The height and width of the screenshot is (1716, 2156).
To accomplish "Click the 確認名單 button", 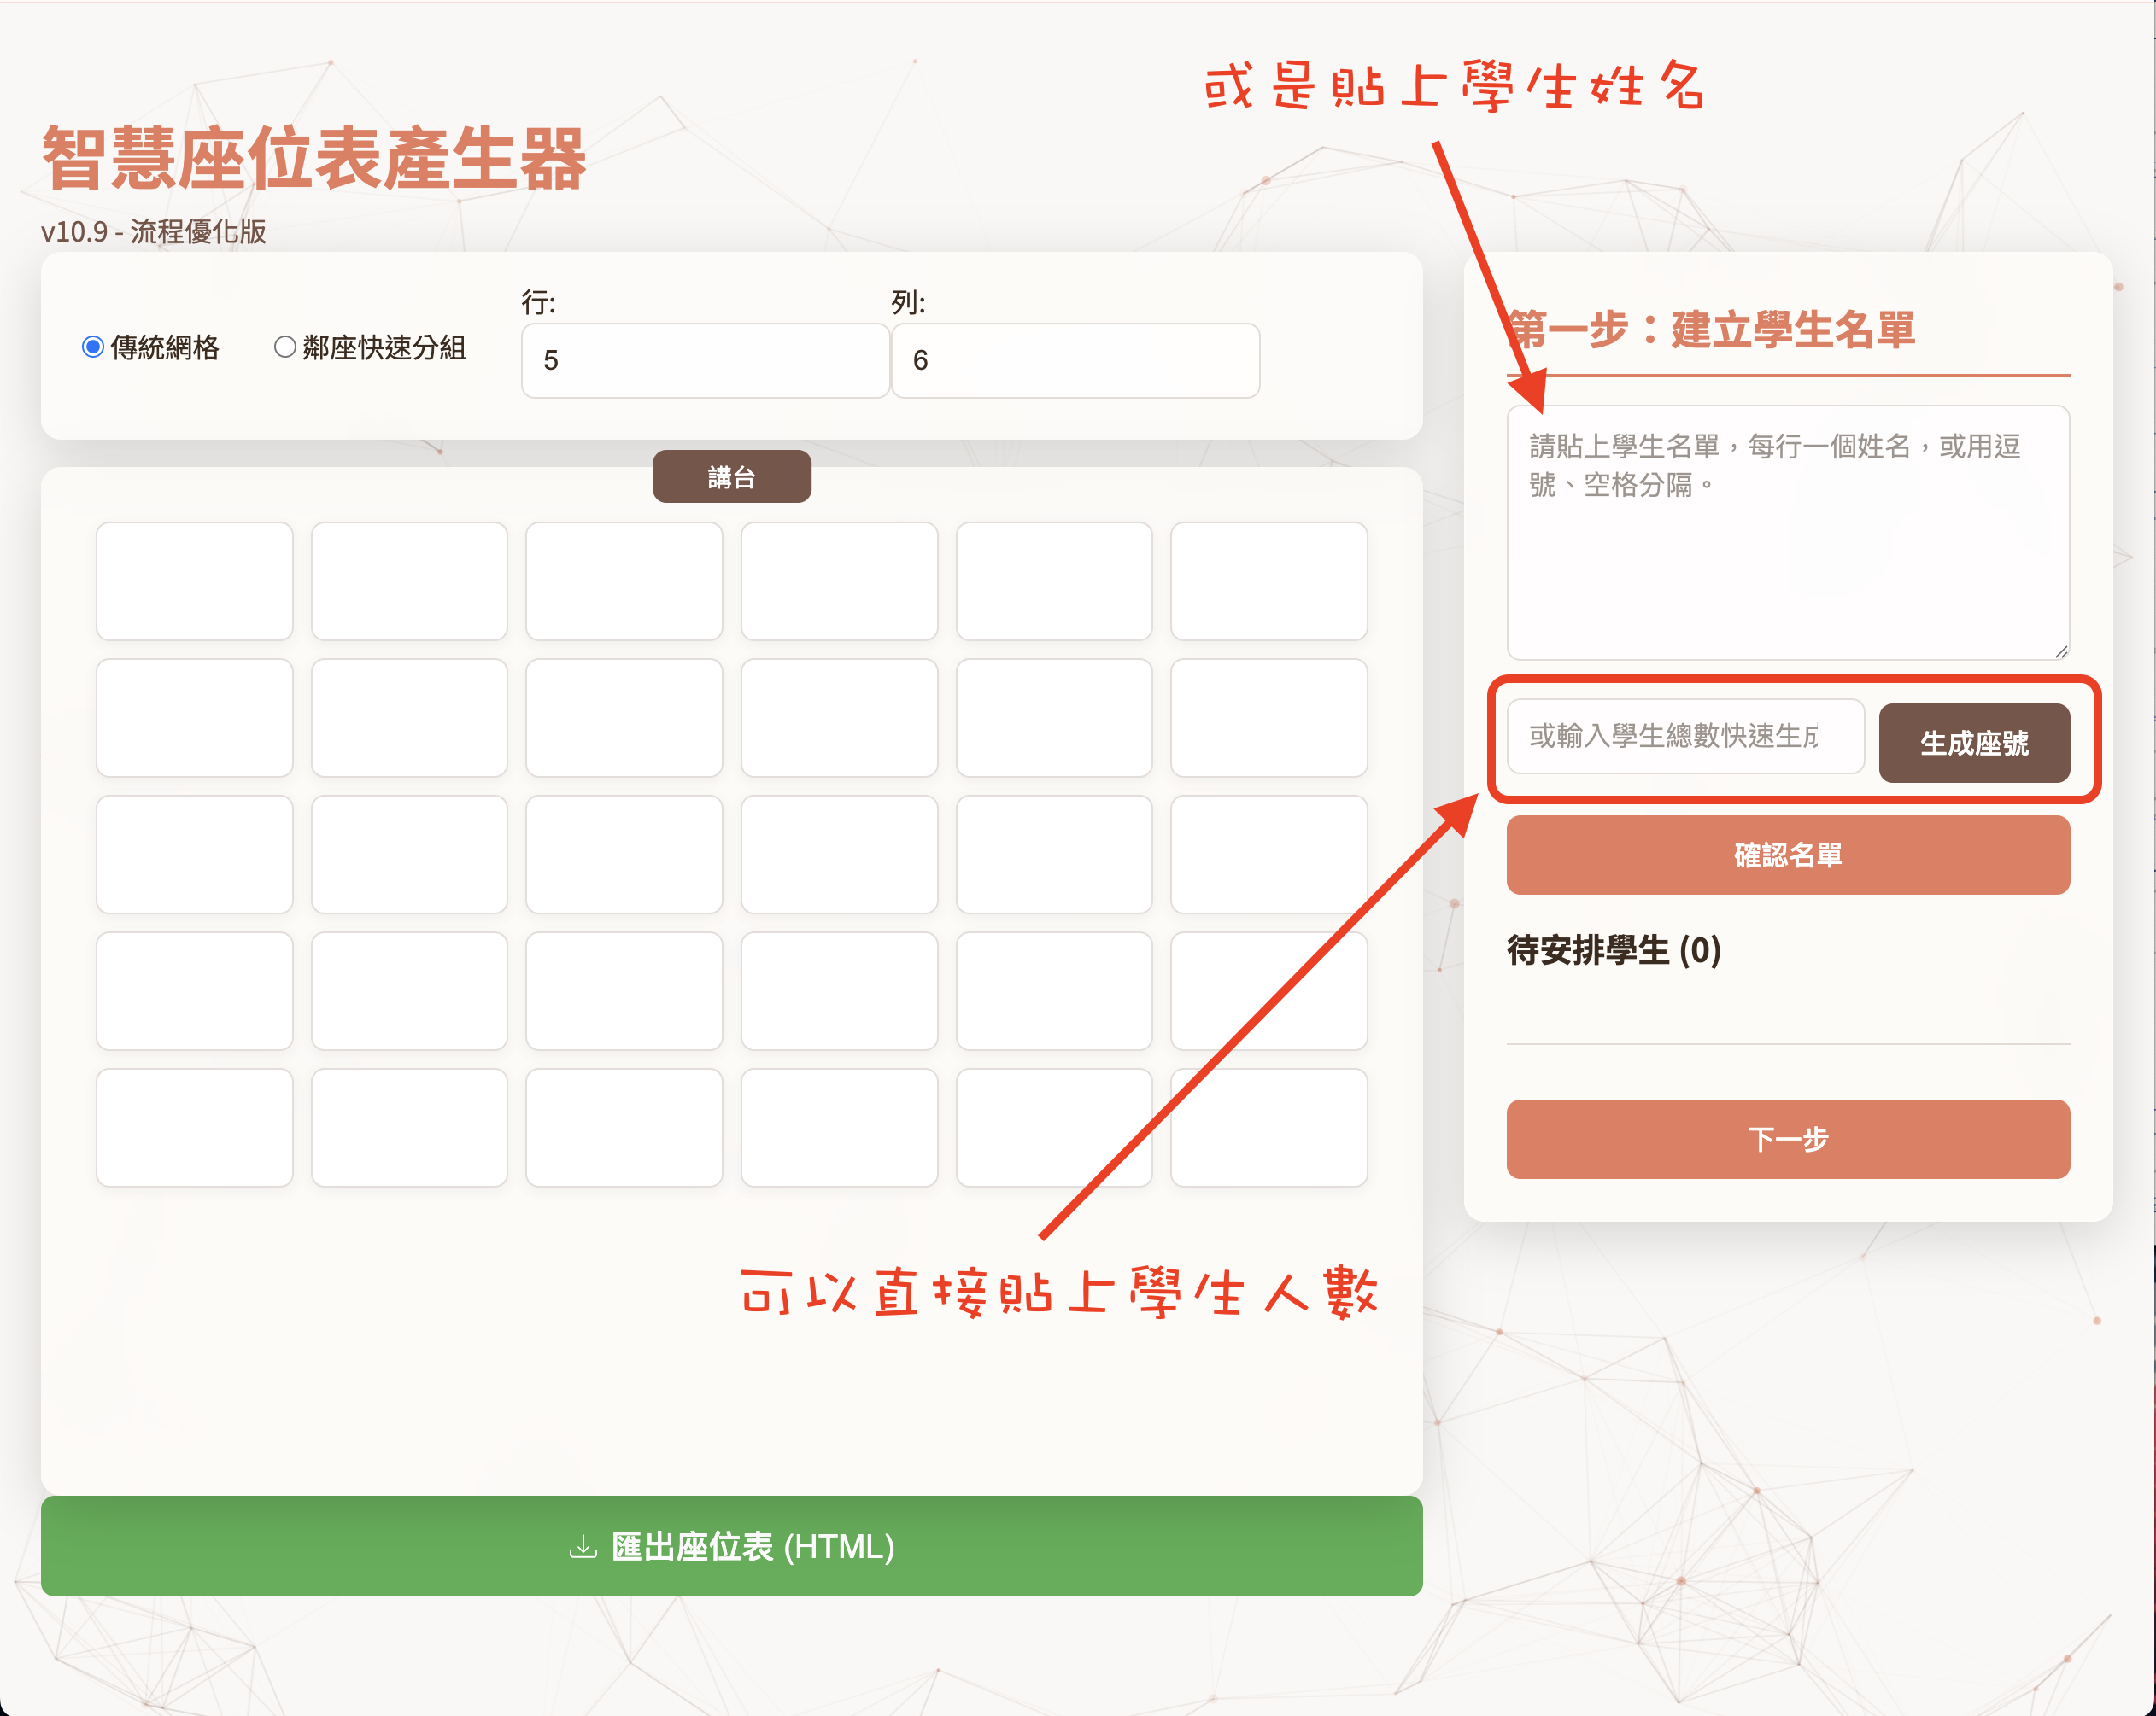I will (x=1787, y=855).
